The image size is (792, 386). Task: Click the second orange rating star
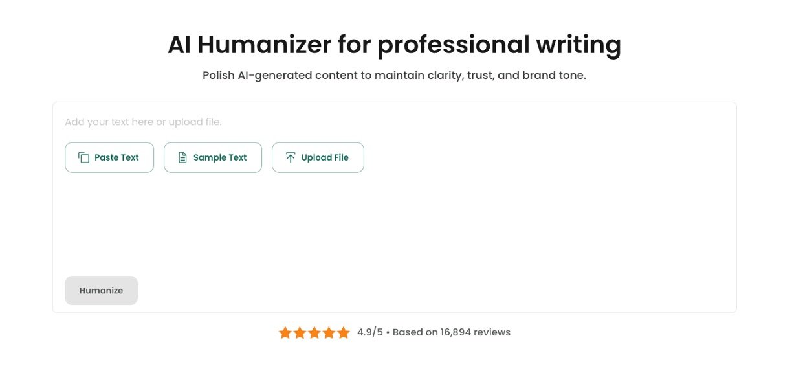click(x=300, y=333)
